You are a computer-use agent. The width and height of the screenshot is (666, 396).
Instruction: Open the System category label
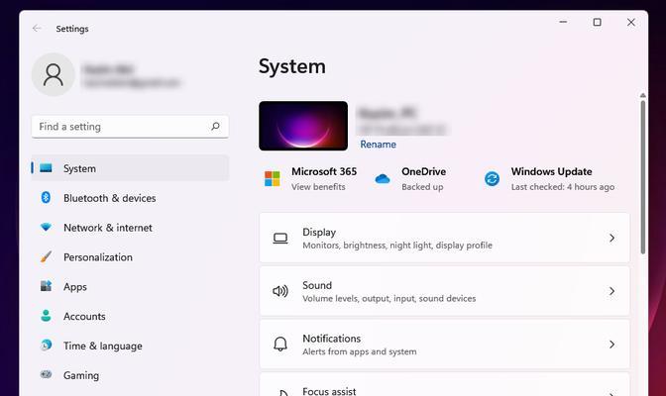coord(79,168)
